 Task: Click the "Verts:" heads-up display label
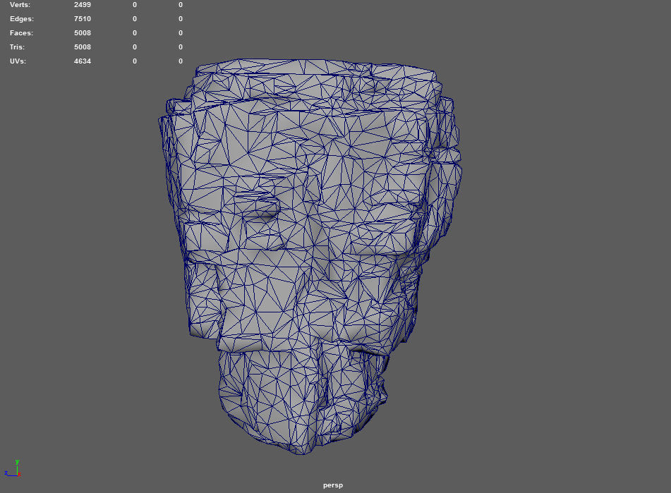point(20,5)
